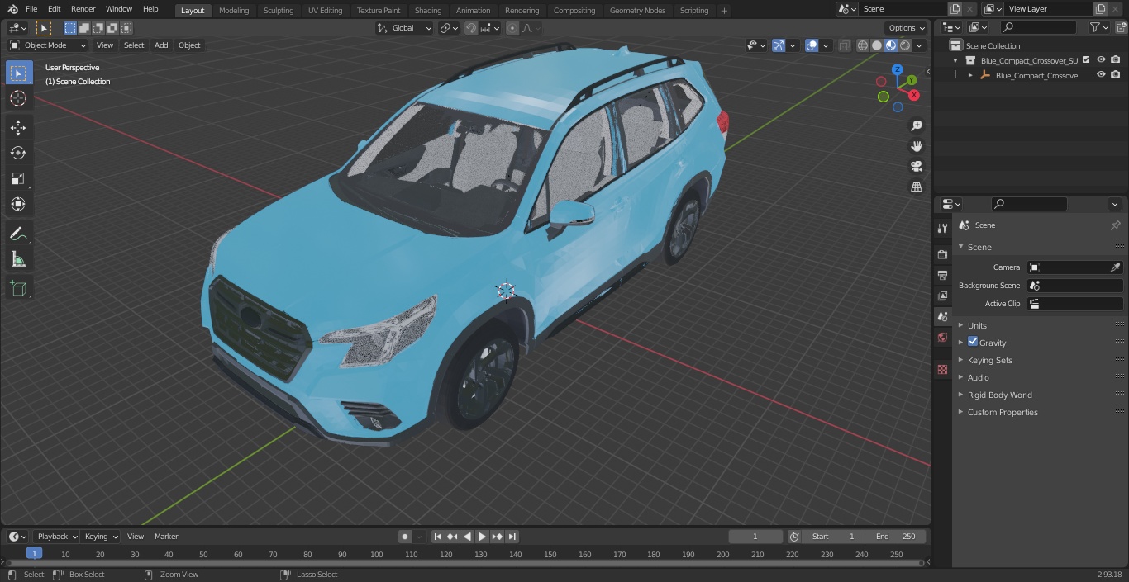Screen dimensions: 1129x582
Task: Expand the Units panel
Action: tap(977, 325)
